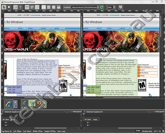Click International link in right preview
The width and height of the screenshot is (166, 134).
tap(115, 15)
